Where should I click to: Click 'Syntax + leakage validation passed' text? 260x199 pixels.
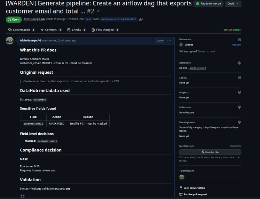pos(45,189)
